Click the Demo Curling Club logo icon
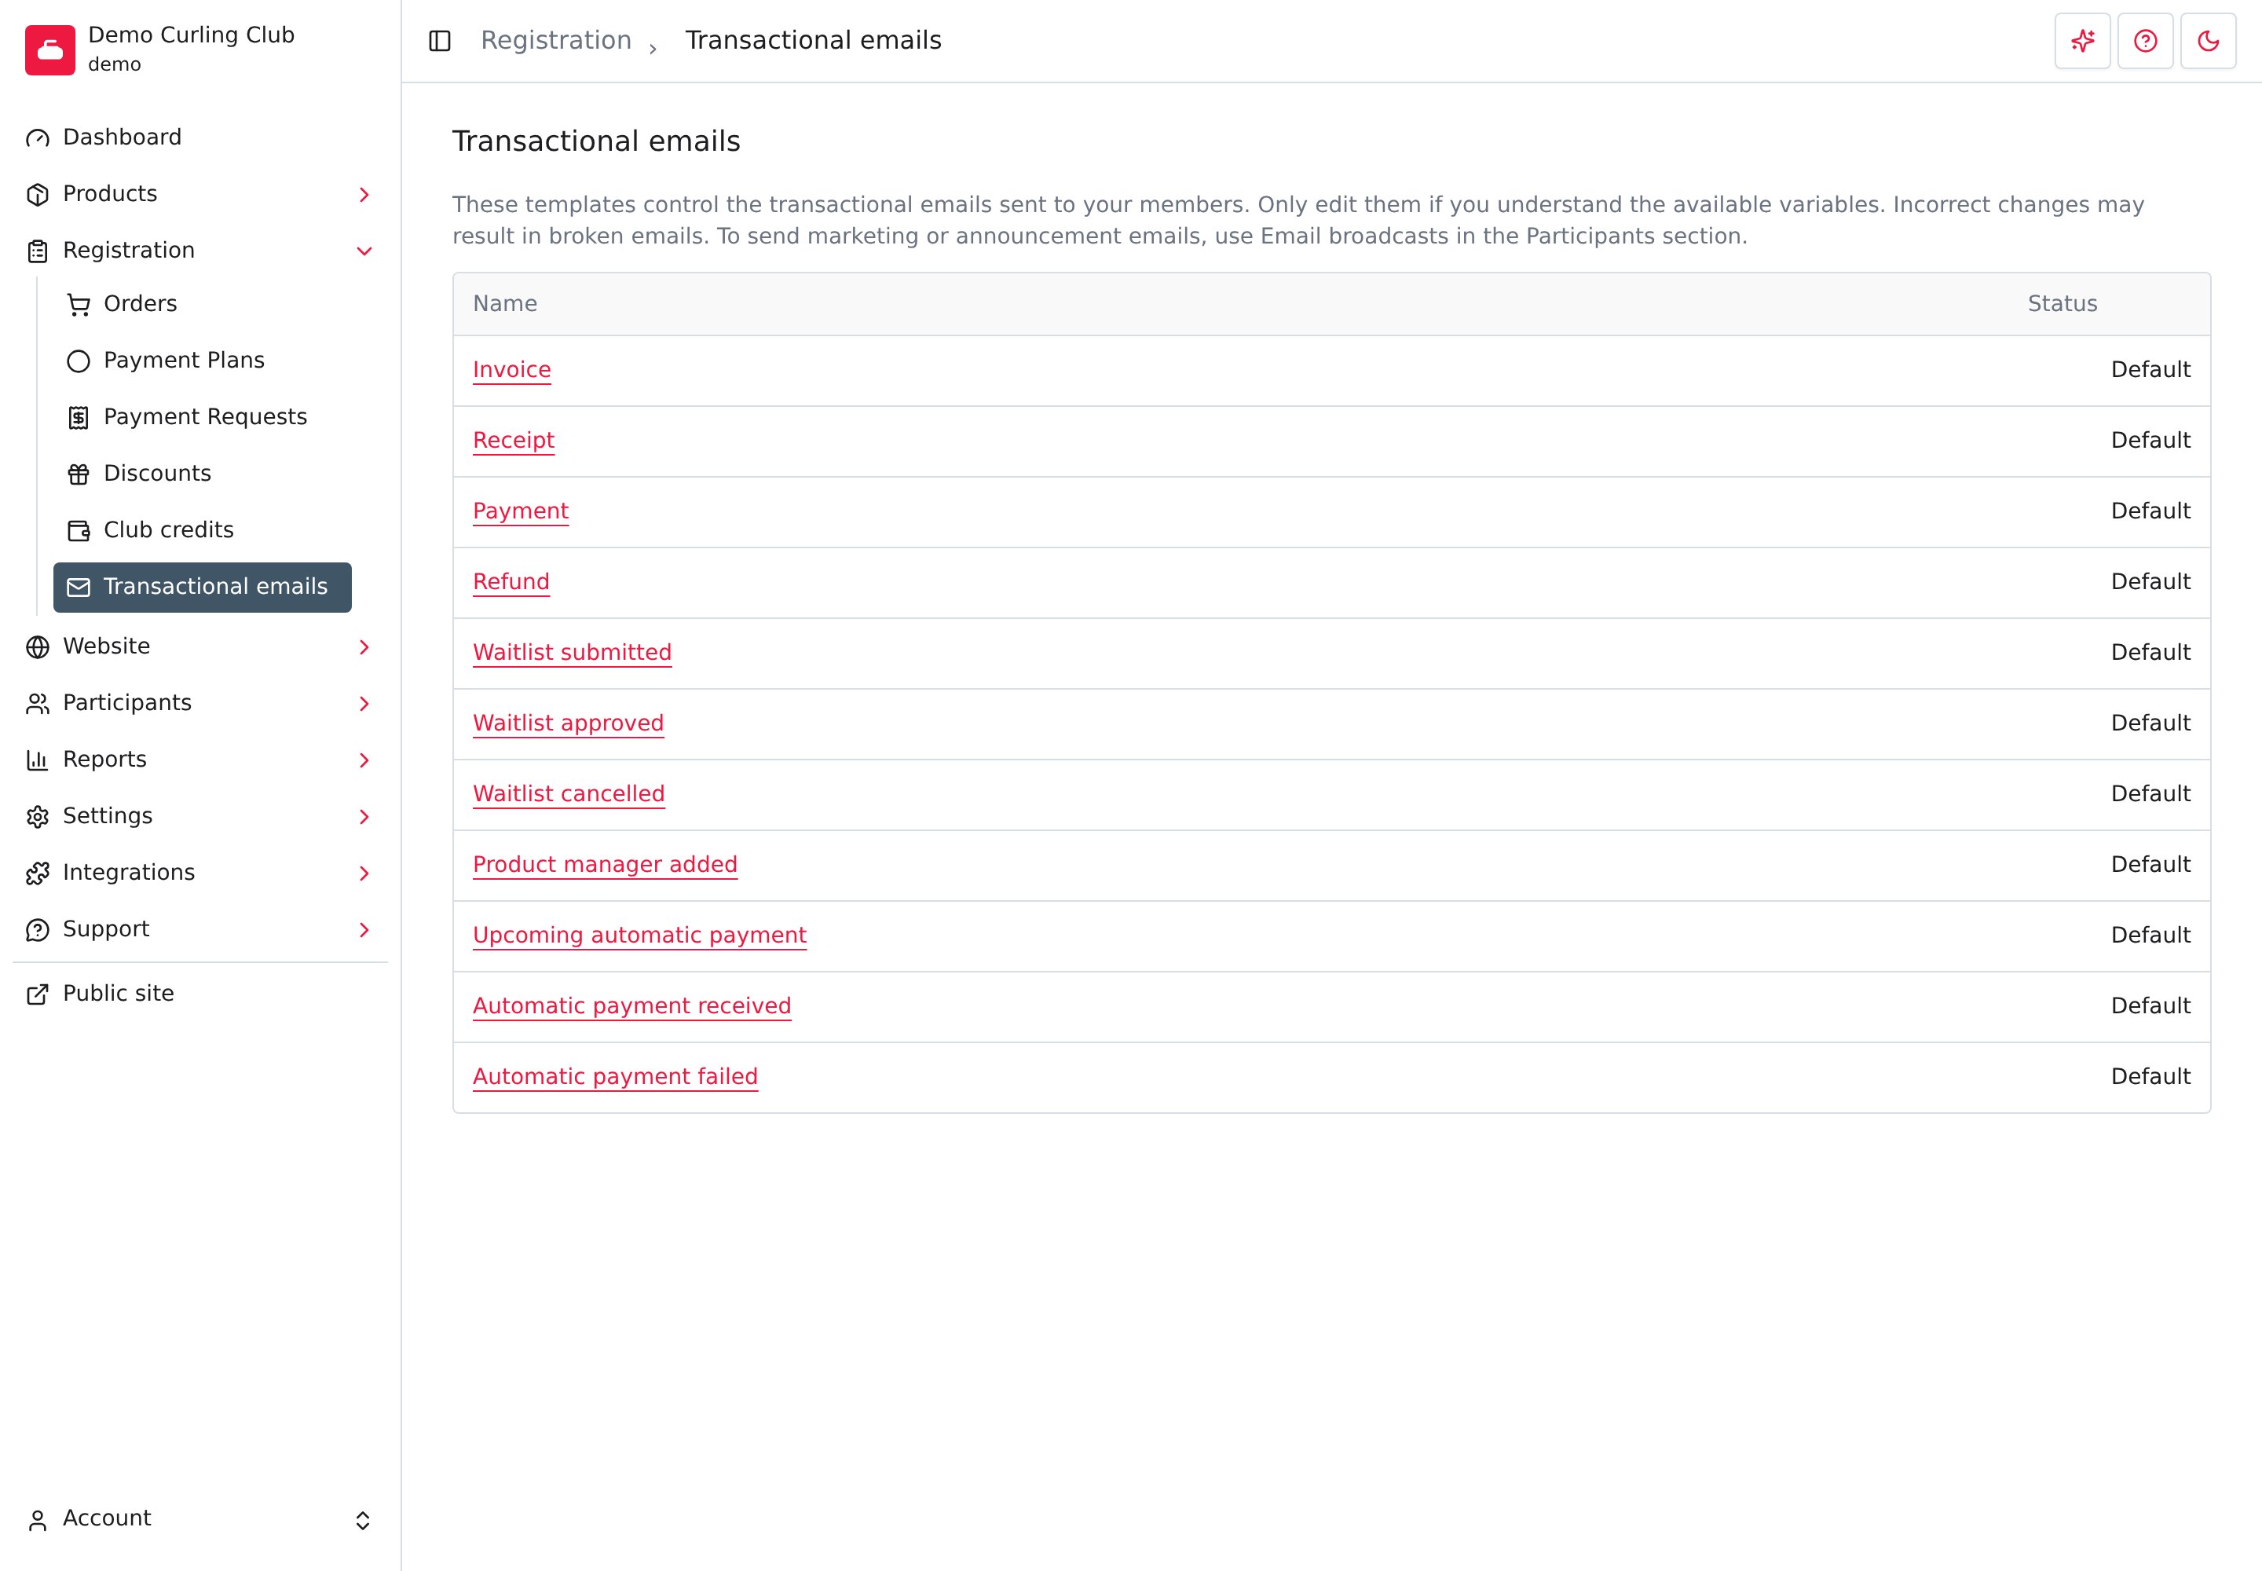 tap(50, 50)
